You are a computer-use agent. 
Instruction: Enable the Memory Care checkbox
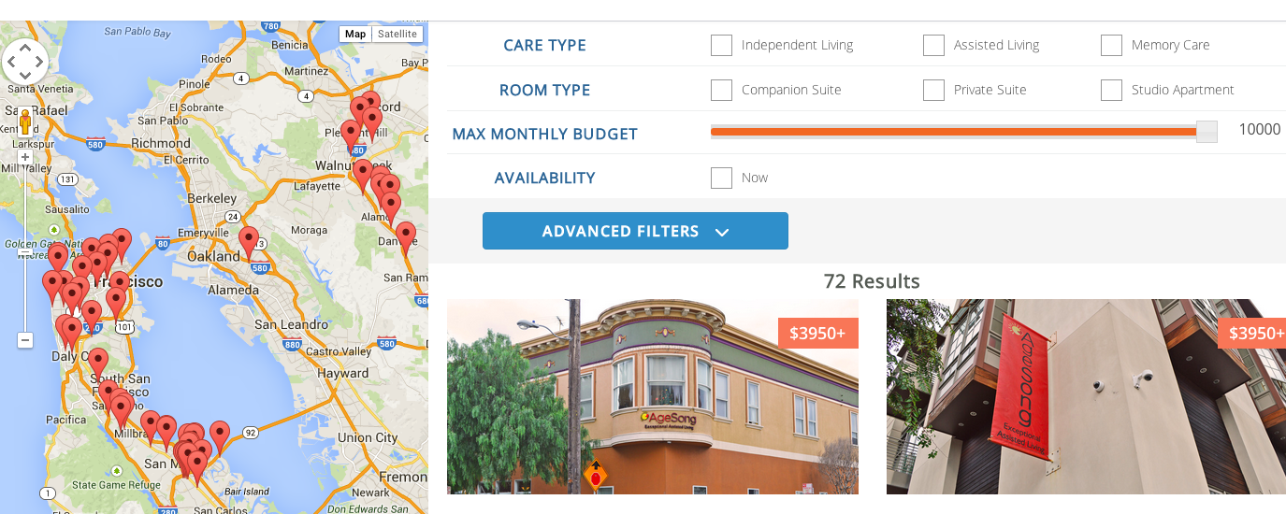pyautogui.click(x=1111, y=45)
